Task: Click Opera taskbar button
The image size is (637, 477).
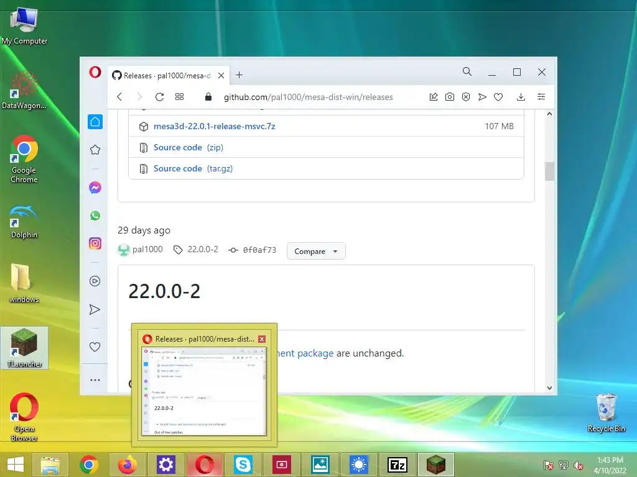Action: [x=204, y=465]
